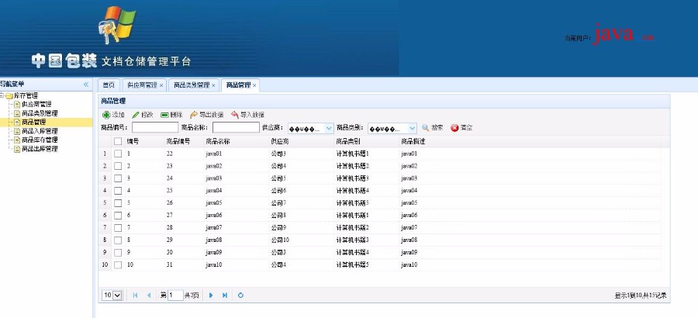
Task: Open 商品库存管理 in the tree
Action: [x=40, y=140]
